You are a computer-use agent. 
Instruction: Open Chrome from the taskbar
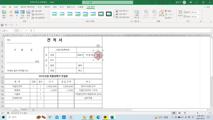tap(91, 117)
